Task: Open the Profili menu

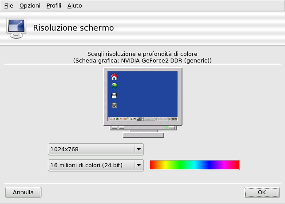Action: click(x=54, y=6)
